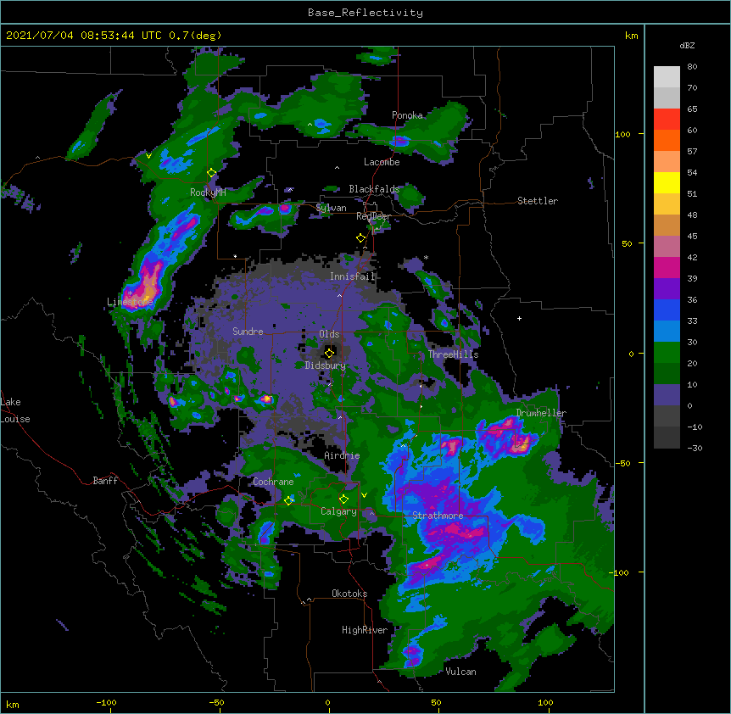Click the HighRiver town label
Viewport: 731px width, 714px height.
(365, 630)
